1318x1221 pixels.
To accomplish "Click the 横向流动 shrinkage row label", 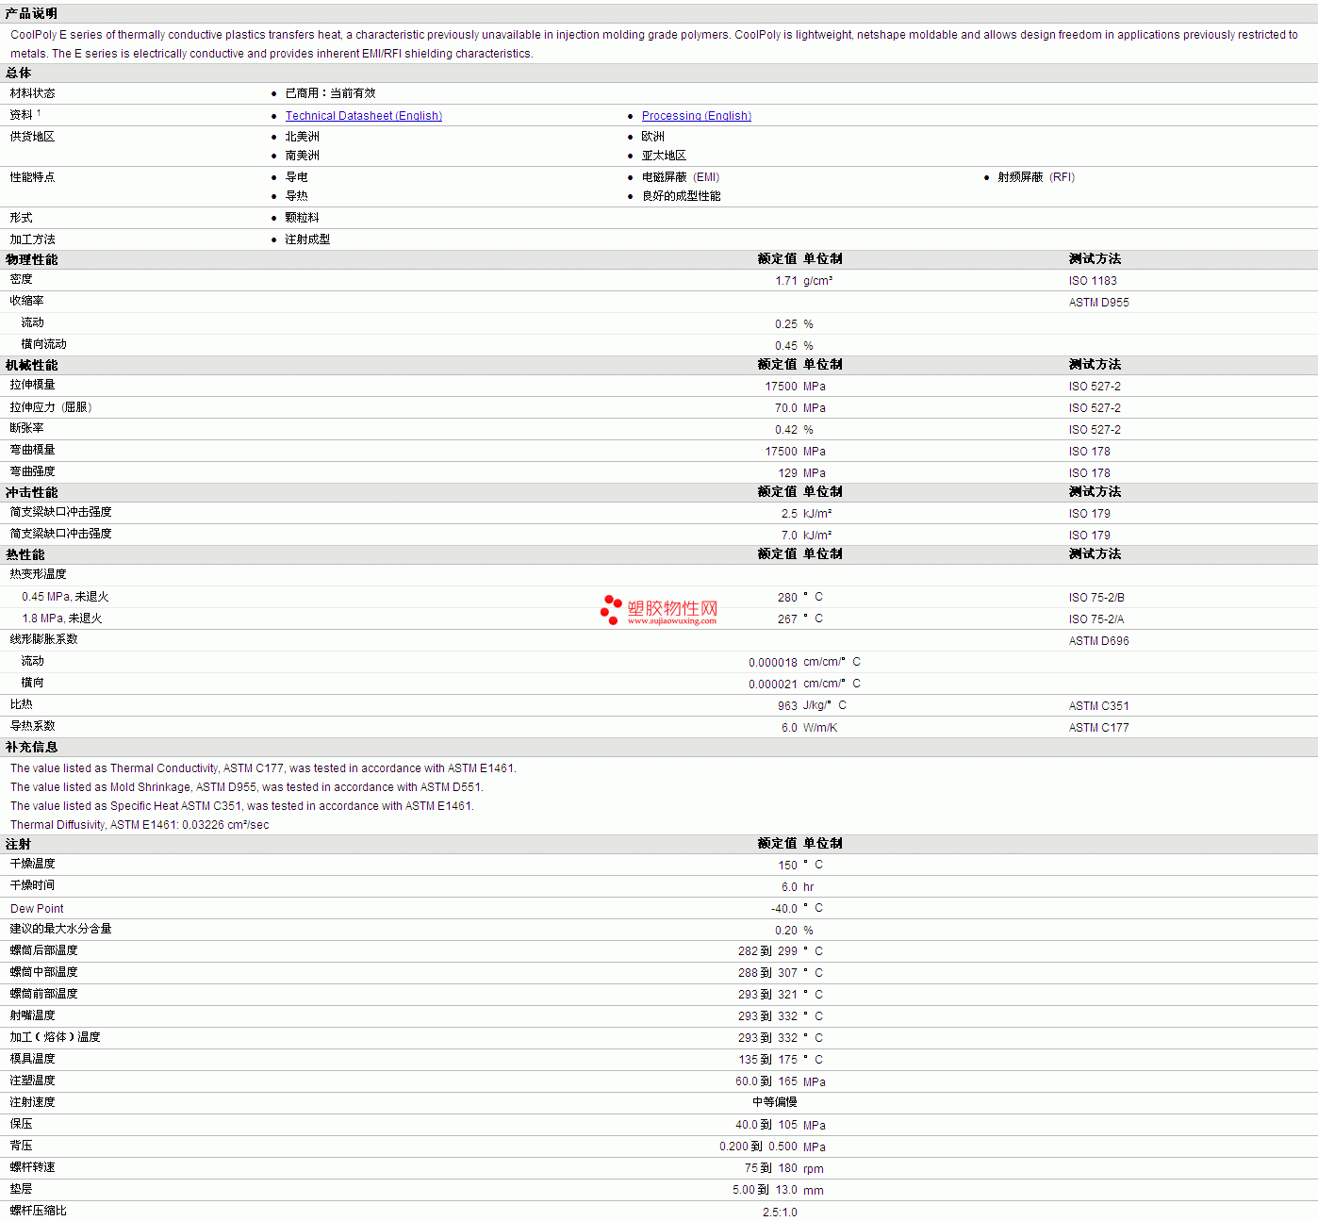I will 44,344.
